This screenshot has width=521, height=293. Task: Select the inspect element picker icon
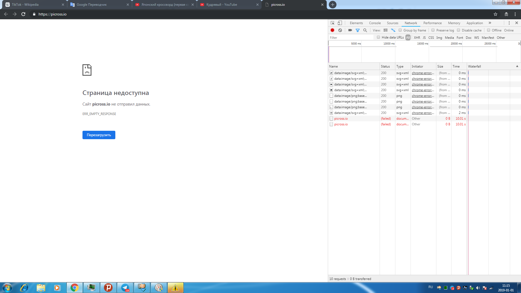coord(333,23)
